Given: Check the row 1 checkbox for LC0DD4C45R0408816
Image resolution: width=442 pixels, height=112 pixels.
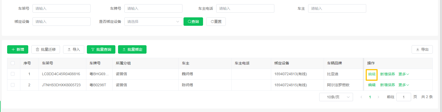Looking at the screenshot, I should click(13, 74).
